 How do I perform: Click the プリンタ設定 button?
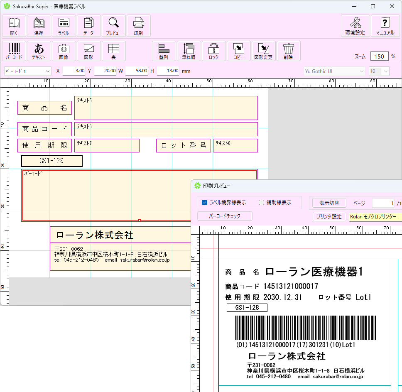pos(329,216)
